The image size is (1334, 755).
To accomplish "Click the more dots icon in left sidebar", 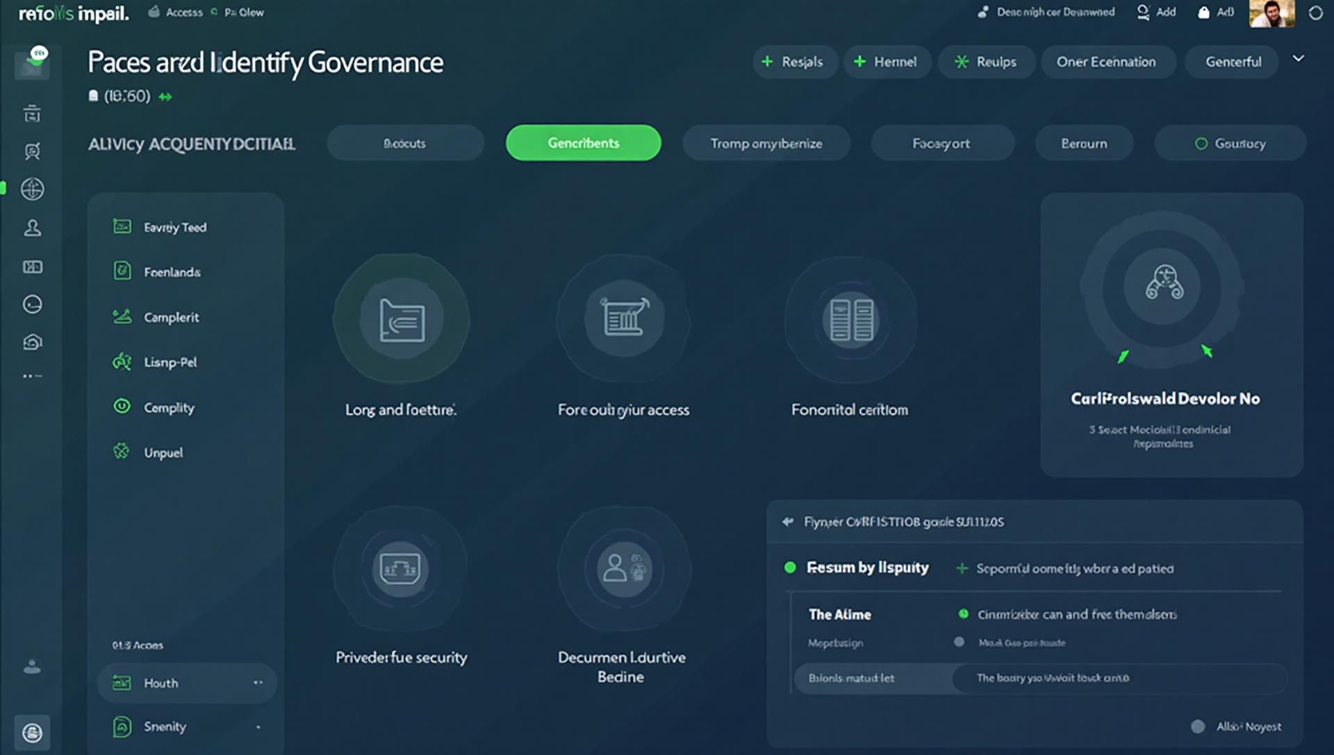I will [x=32, y=376].
